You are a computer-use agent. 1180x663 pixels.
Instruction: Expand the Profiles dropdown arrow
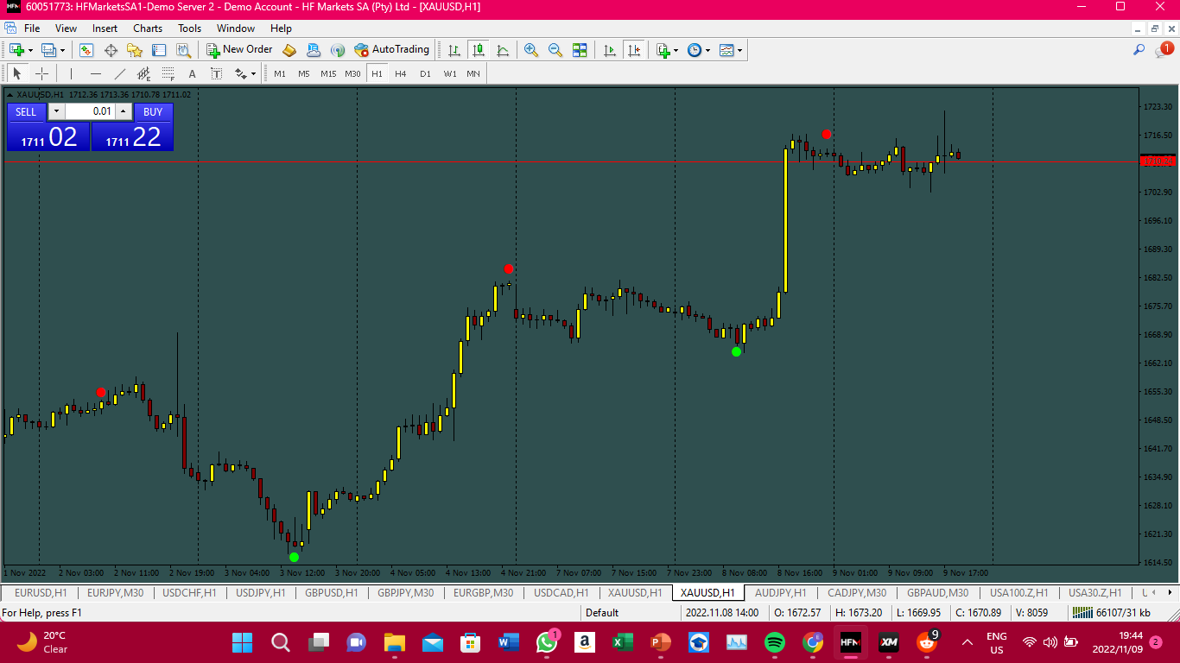(x=62, y=50)
